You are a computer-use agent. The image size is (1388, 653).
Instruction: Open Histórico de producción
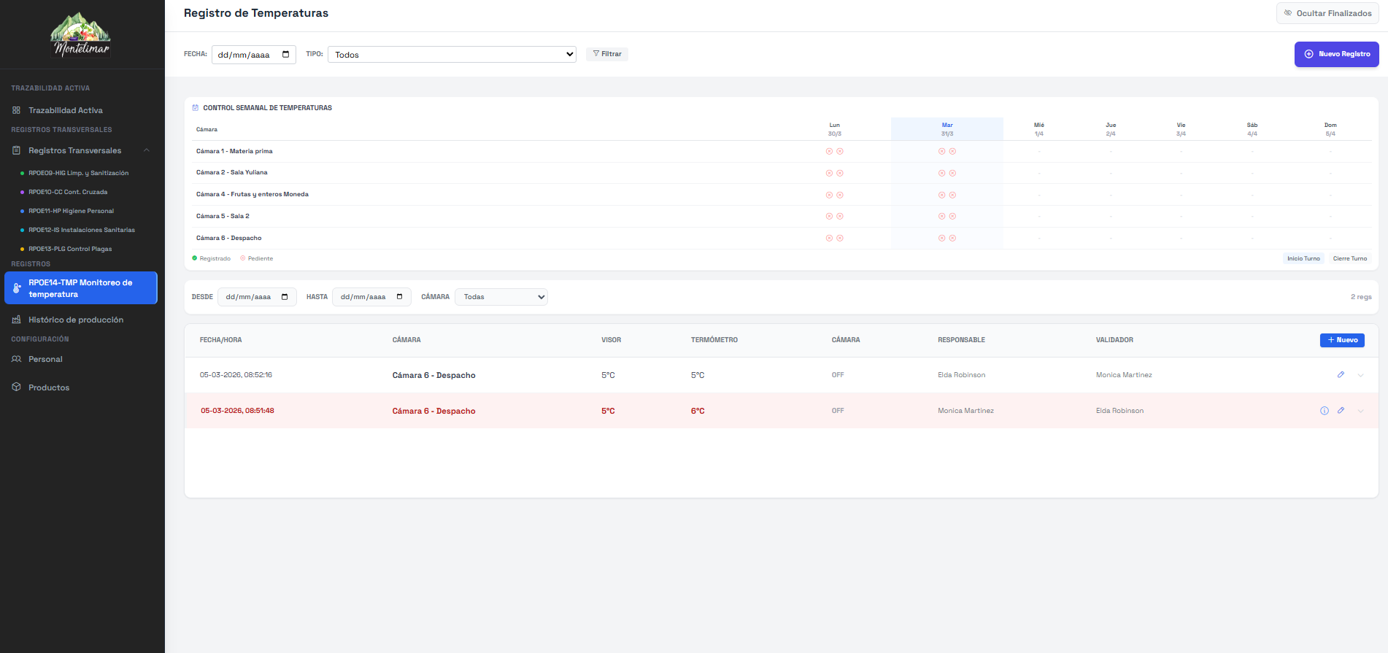tap(76, 320)
